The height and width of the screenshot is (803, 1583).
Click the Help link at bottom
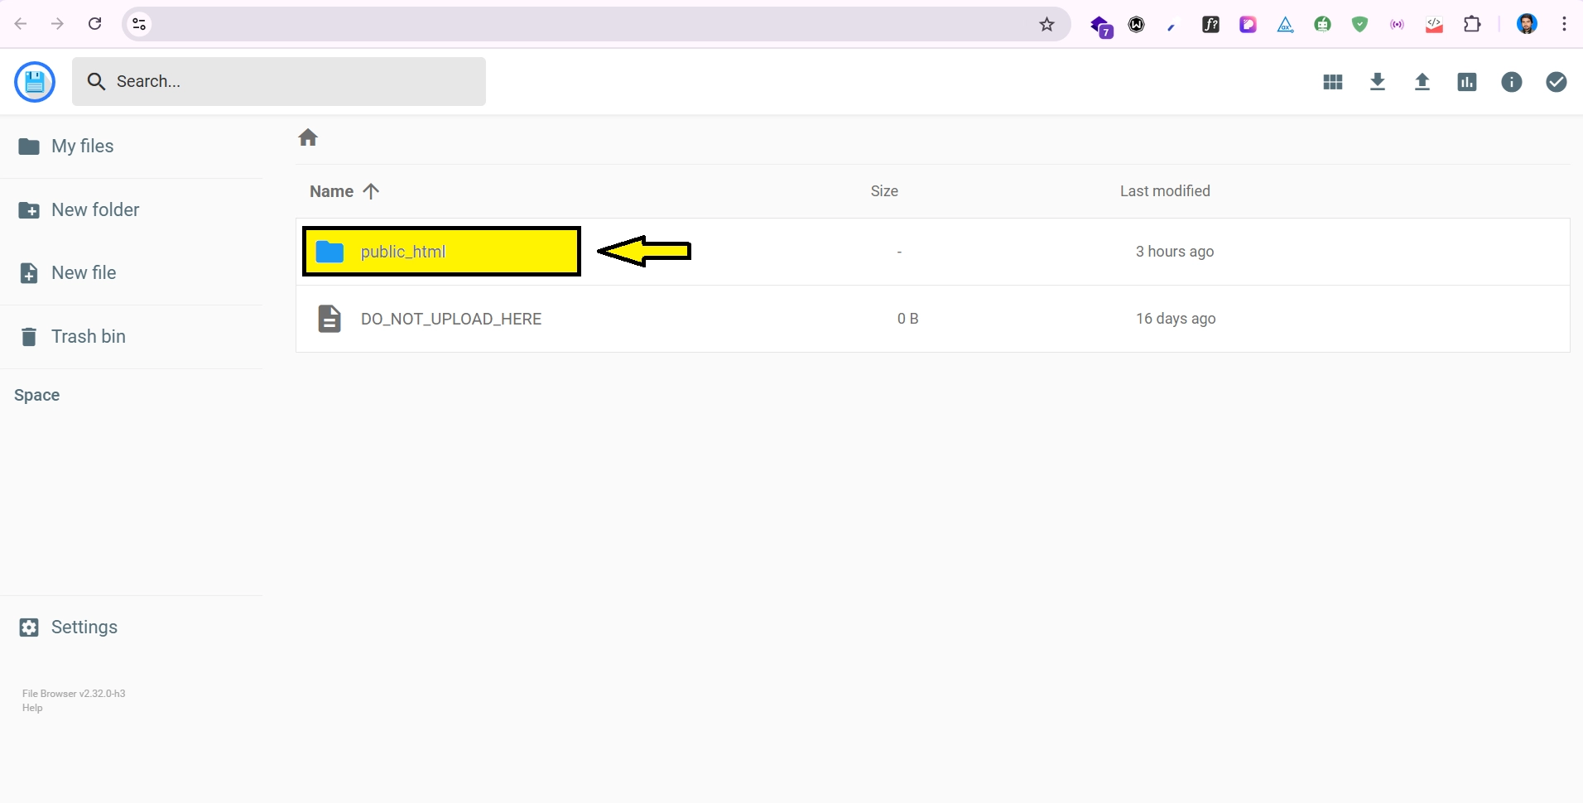click(x=32, y=708)
